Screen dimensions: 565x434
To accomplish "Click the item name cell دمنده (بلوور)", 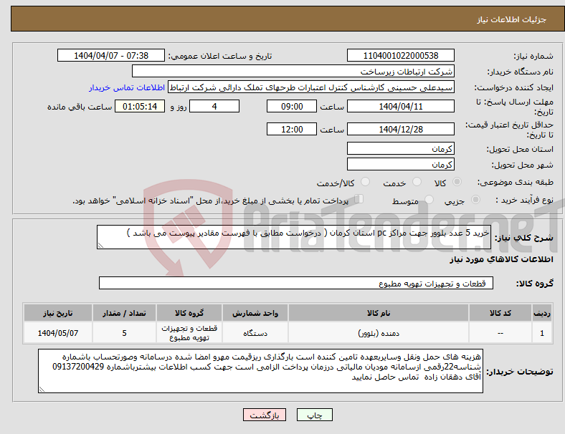I will (379, 333).
